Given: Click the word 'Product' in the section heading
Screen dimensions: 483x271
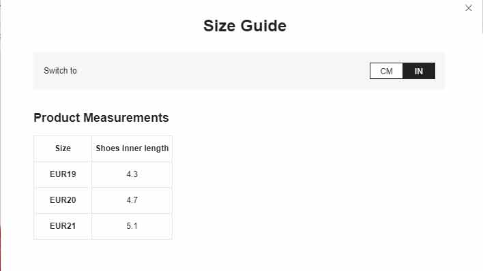Looking at the screenshot, I should [x=57, y=118].
